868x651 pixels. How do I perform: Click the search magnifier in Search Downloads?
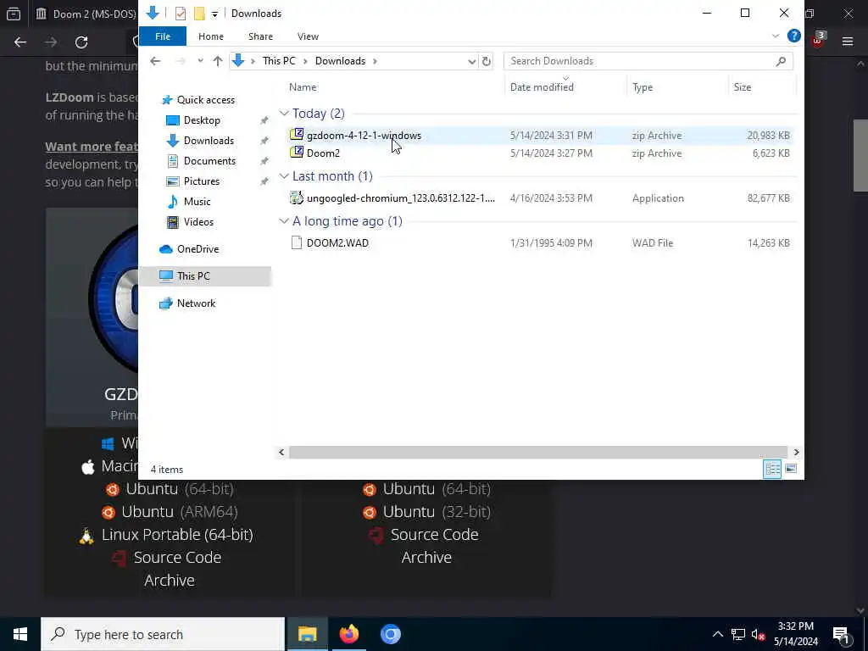click(781, 61)
